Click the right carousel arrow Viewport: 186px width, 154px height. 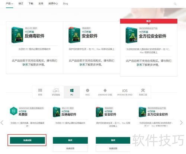181,122
